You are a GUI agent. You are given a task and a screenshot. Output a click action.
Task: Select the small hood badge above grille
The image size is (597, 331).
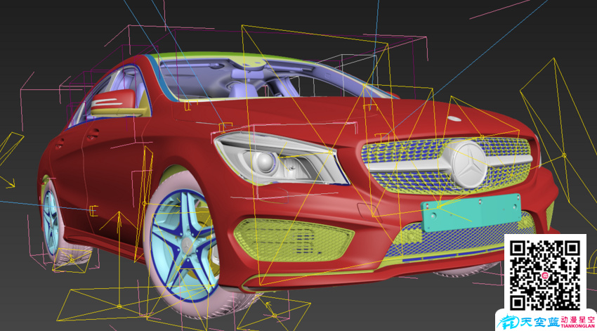tap(454, 119)
